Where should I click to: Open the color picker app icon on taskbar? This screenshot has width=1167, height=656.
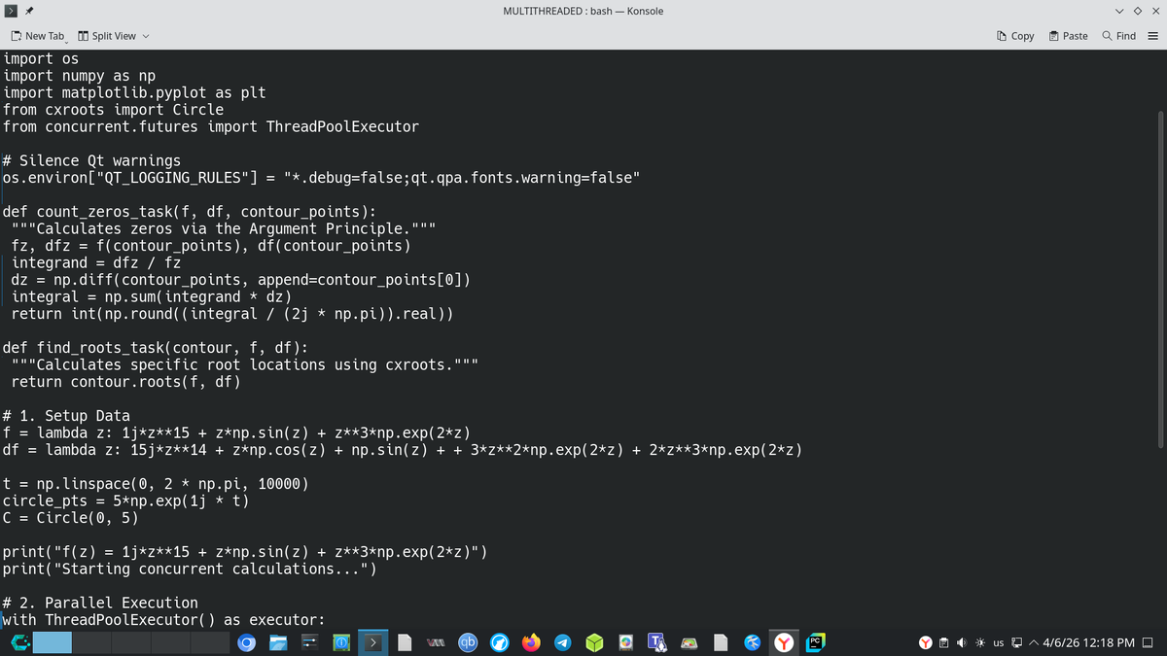click(625, 642)
